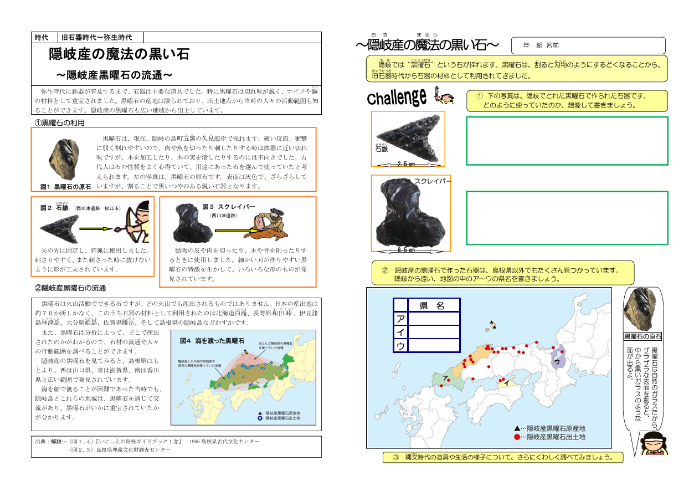Click the cartoon child face below the speech bubble

pyautogui.click(x=653, y=443)
